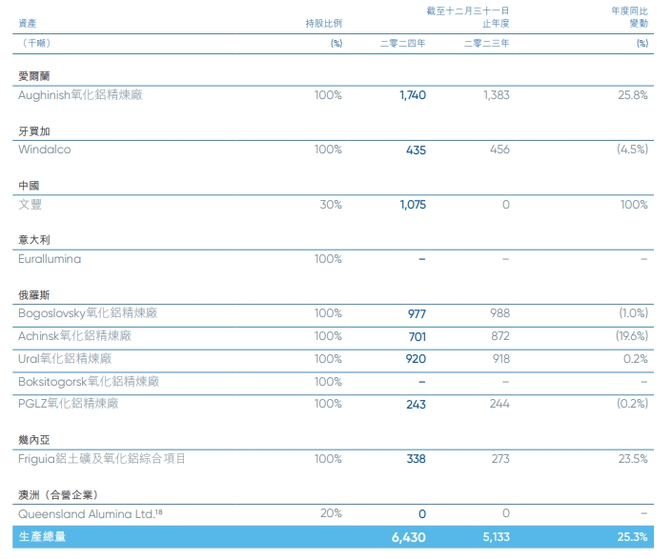Viewport: 672px width, 559px height.
Task: Click the 二零二三年 column header
Action: 487,43
